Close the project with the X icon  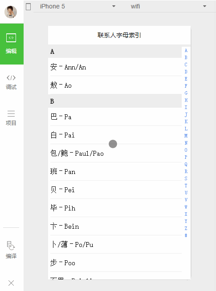click(x=11, y=283)
